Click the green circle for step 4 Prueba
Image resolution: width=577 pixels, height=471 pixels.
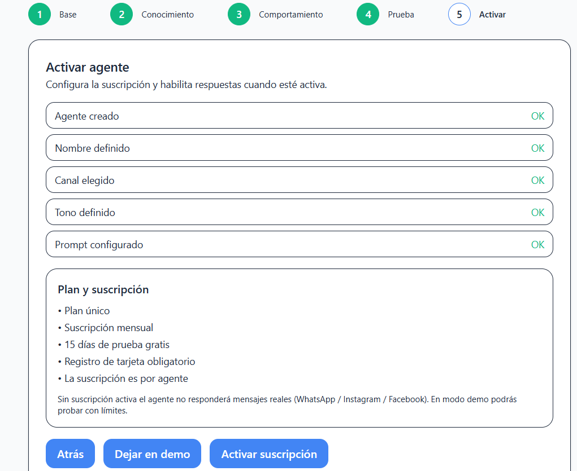pos(367,14)
